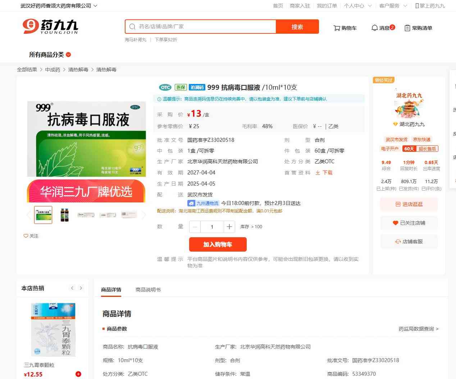The width and height of the screenshot is (456, 379).
Task: Click the YOUNGJOIN 药九九 logo
Action: [x=50, y=27]
